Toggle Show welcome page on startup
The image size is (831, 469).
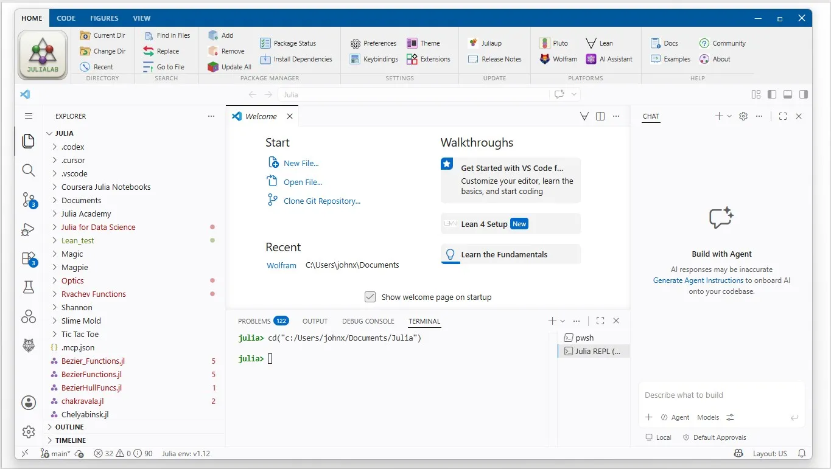pos(370,297)
